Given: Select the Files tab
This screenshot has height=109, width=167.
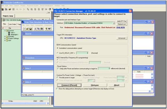Looking at the screenshot, I should (5, 24).
